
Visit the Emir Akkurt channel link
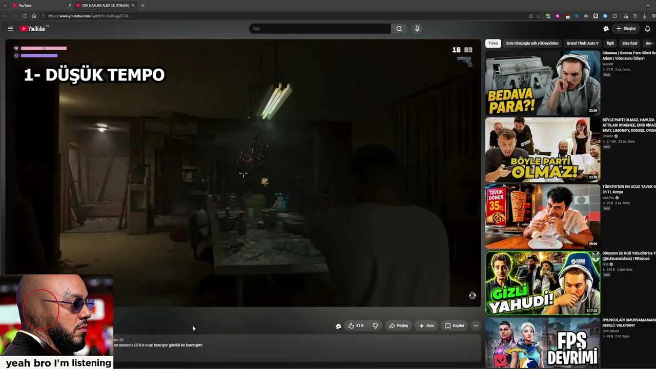point(611,331)
